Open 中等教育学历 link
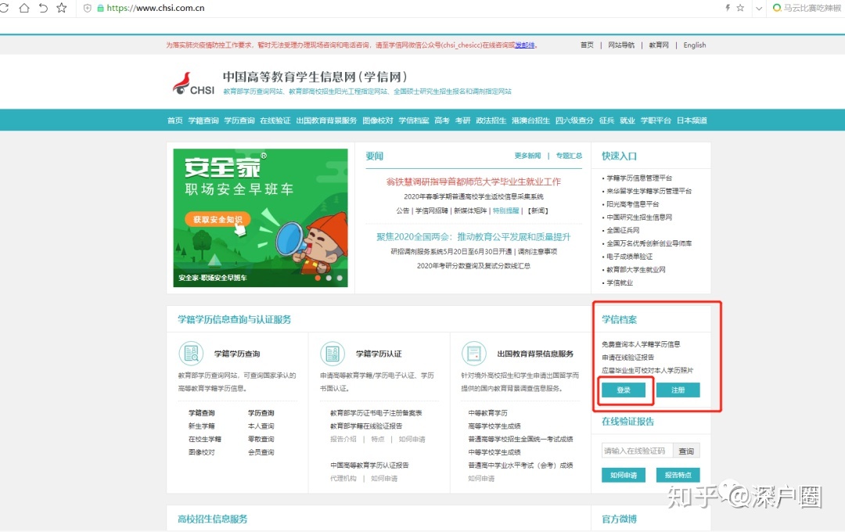The height and width of the screenshot is (532, 845). [487, 413]
